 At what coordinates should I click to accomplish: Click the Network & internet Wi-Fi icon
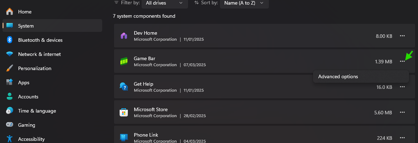click(10, 54)
